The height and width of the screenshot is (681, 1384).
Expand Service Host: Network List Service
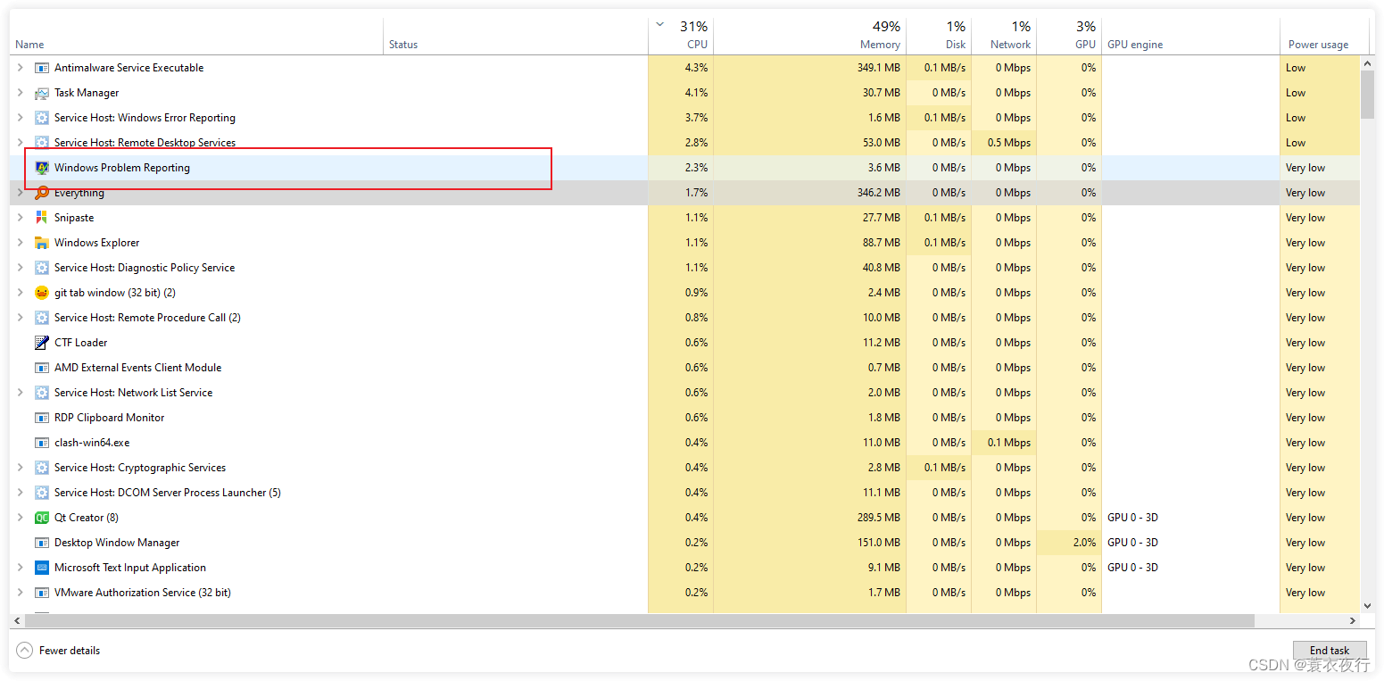[21, 393]
